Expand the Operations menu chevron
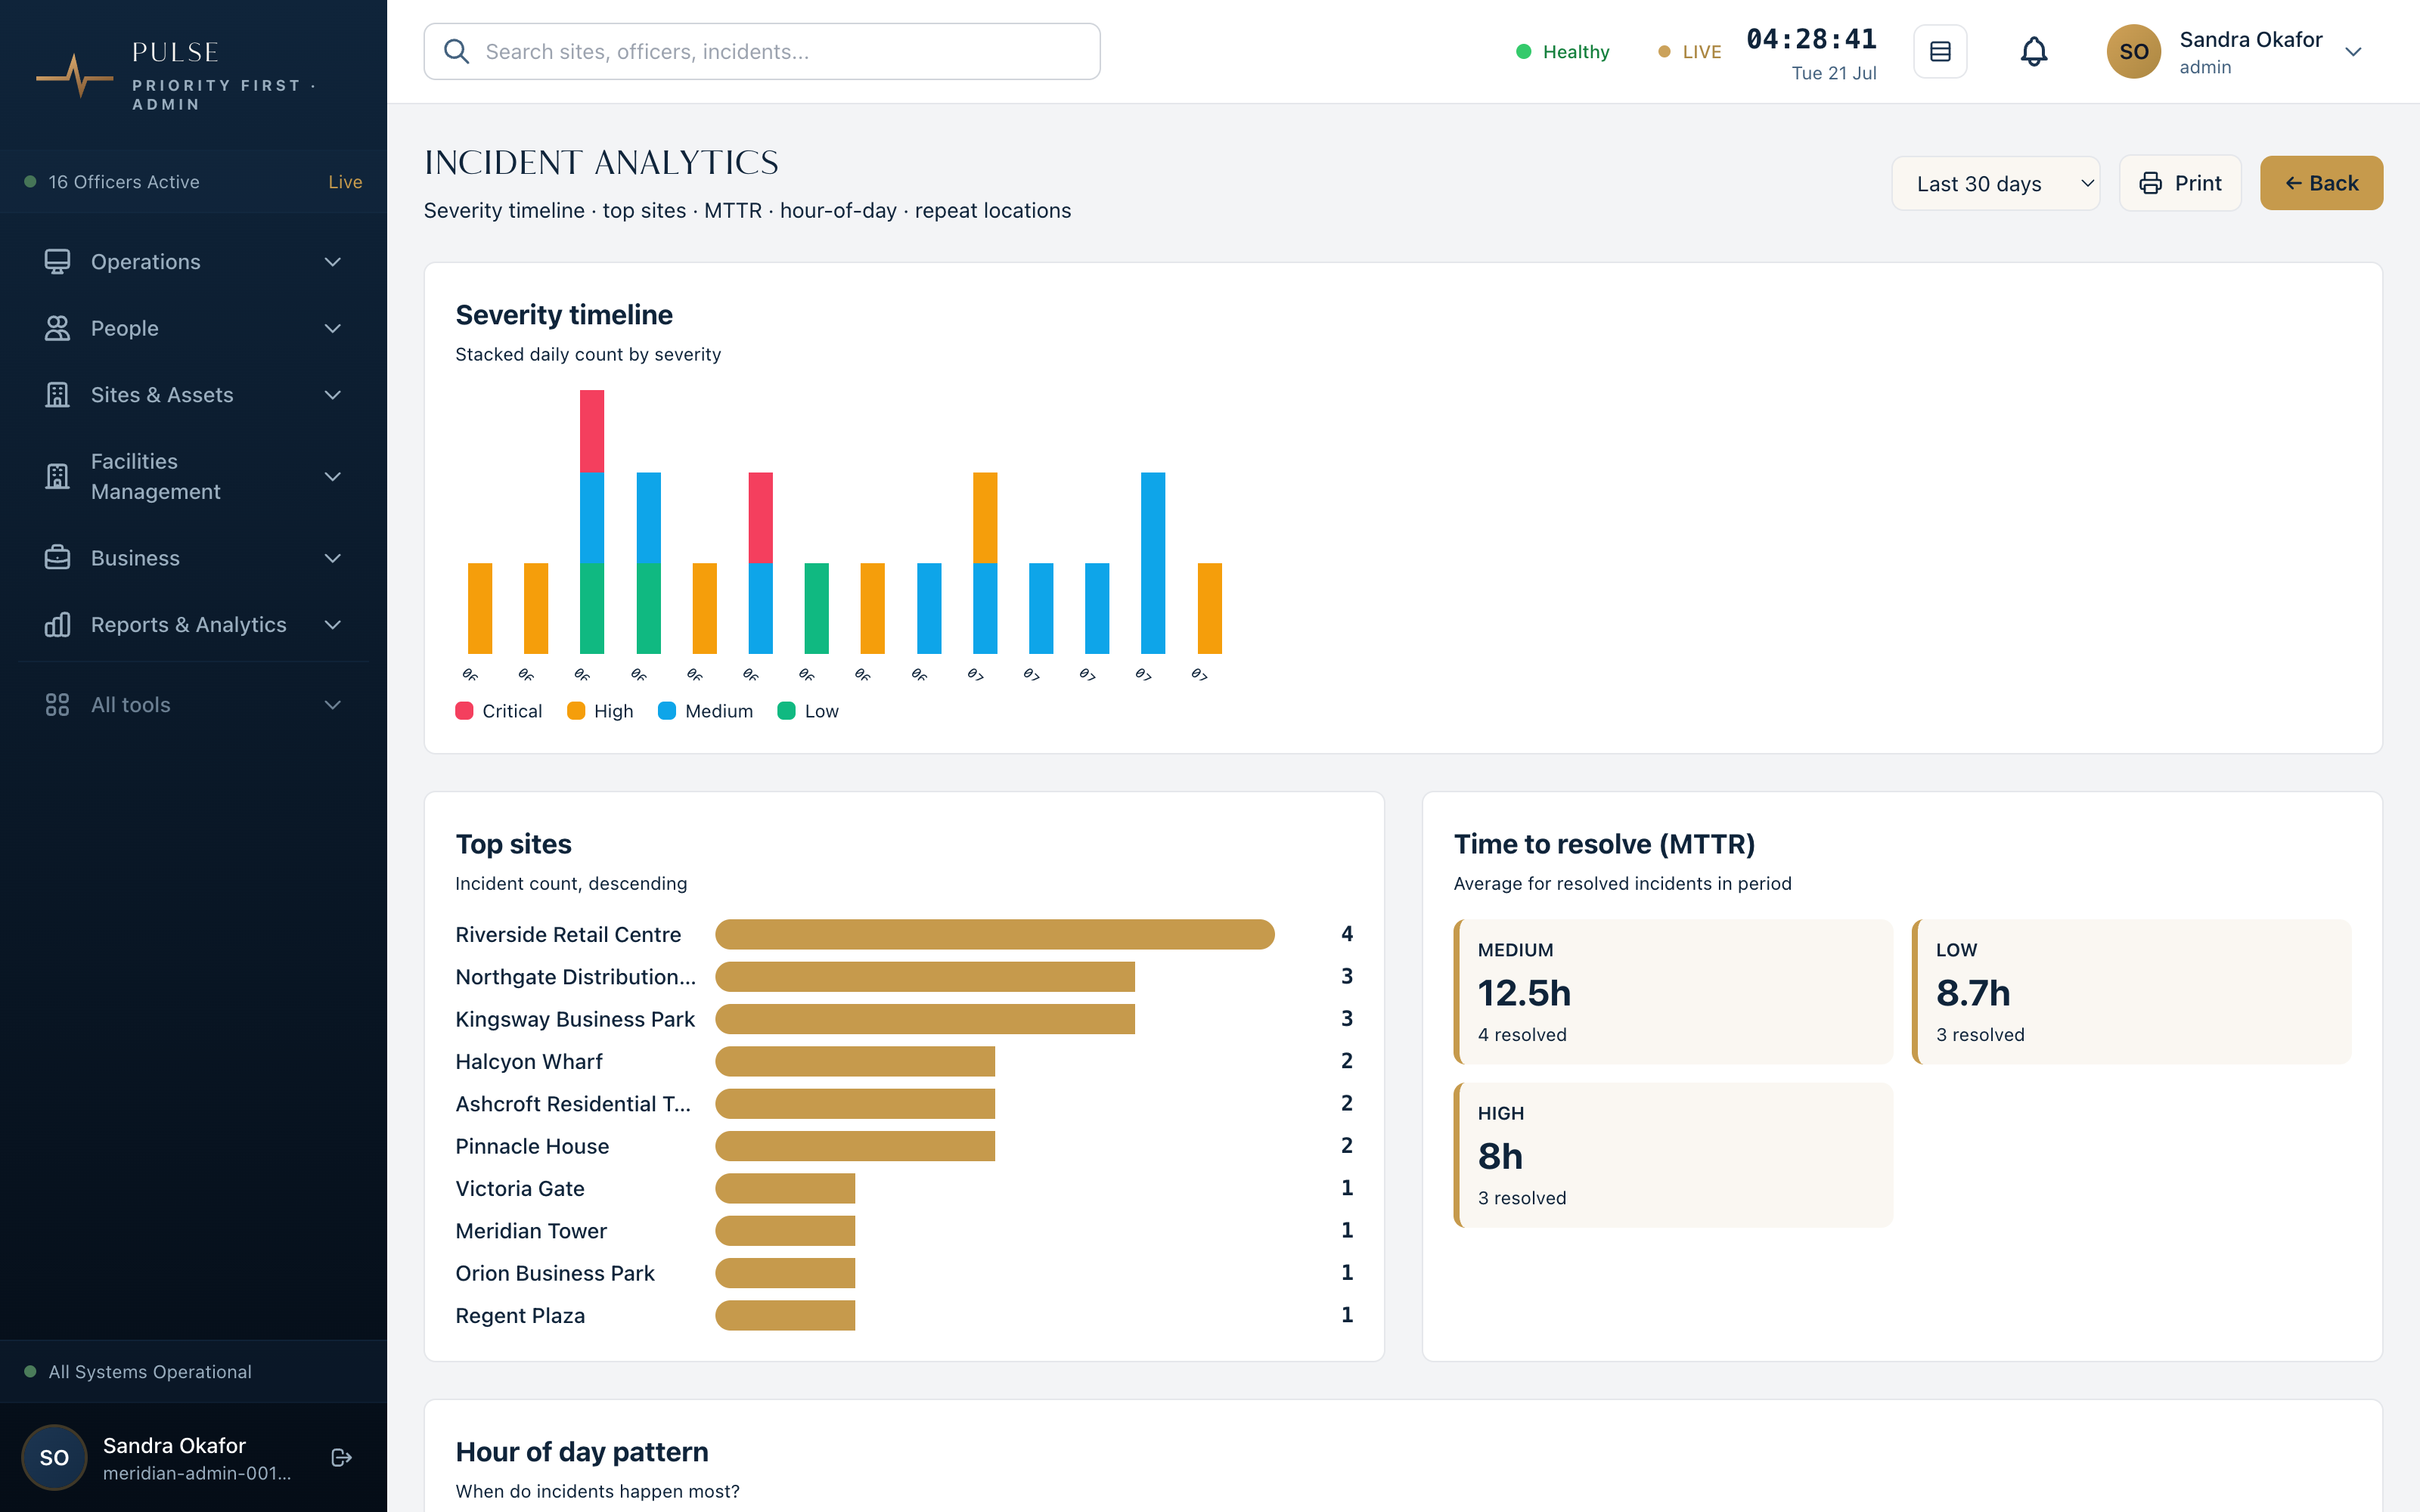Screen dimensions: 2420x1512 point(333,262)
